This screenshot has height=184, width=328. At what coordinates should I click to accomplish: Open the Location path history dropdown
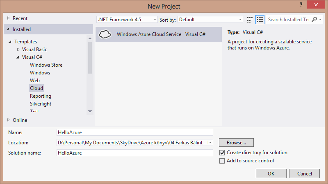210,143
